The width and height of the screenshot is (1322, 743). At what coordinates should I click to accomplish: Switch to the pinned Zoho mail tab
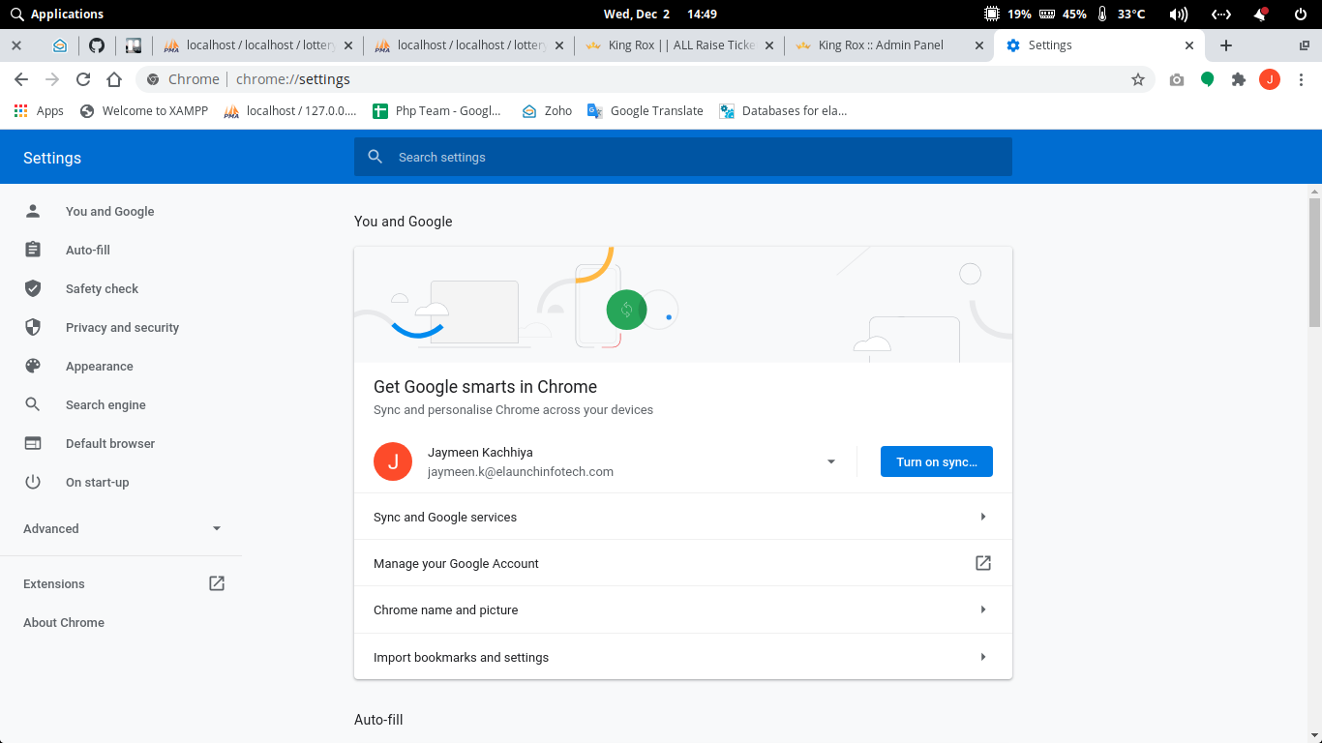[x=60, y=45]
